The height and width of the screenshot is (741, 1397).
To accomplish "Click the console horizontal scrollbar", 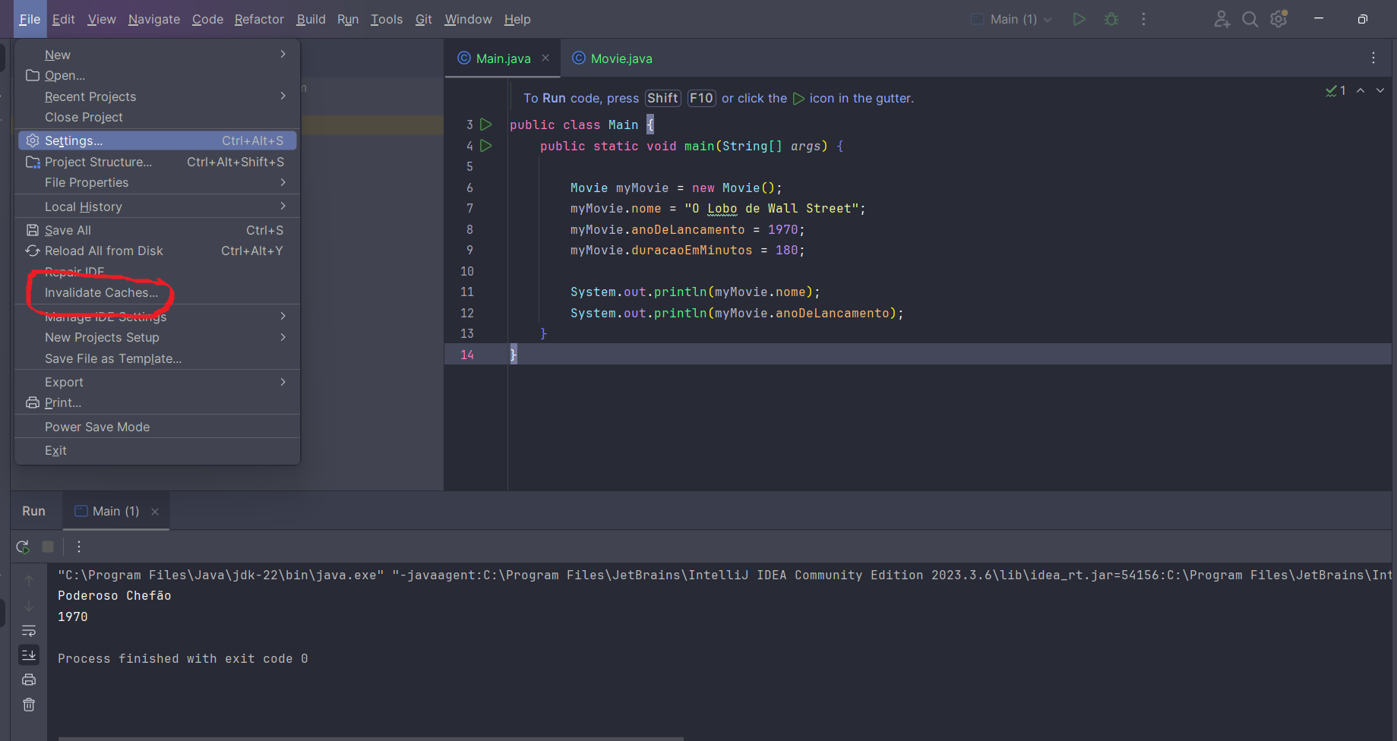I will pos(371,738).
